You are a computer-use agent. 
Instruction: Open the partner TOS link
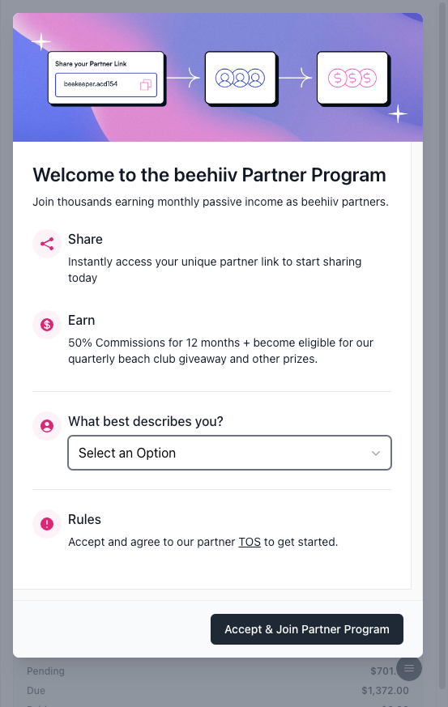[250, 542]
